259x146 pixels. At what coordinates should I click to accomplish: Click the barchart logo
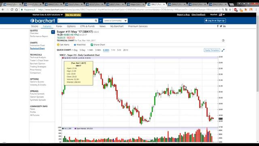(42, 21)
